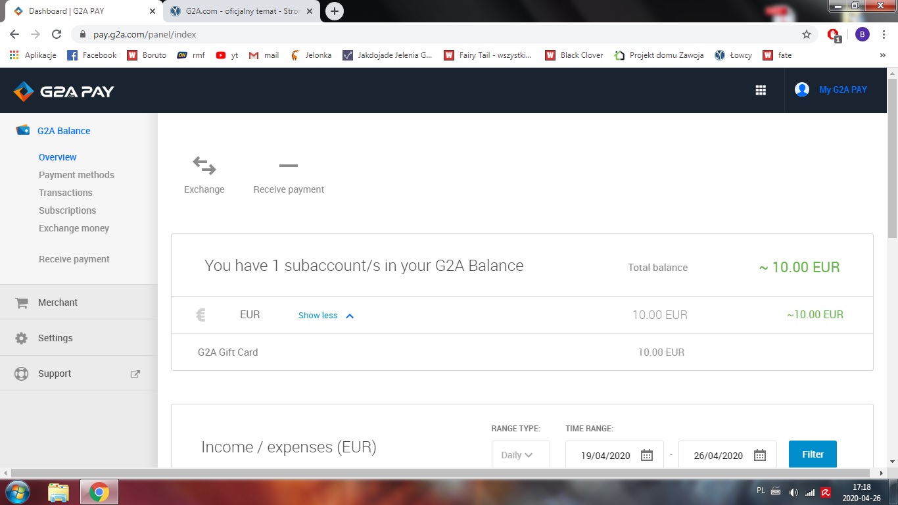Screen dimensions: 898x505
Task: Open Exchange money in sidebar
Action: pos(74,228)
